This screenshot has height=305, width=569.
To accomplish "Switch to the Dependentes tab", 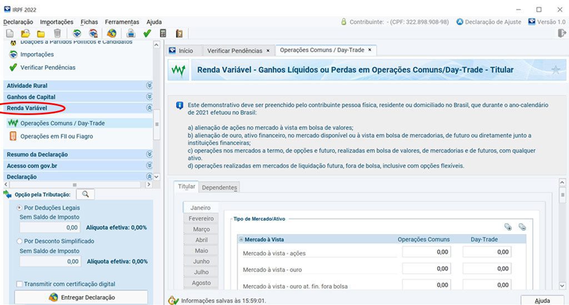I will pos(219,187).
